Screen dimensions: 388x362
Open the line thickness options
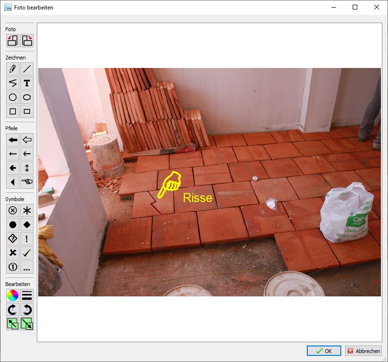[27, 295]
